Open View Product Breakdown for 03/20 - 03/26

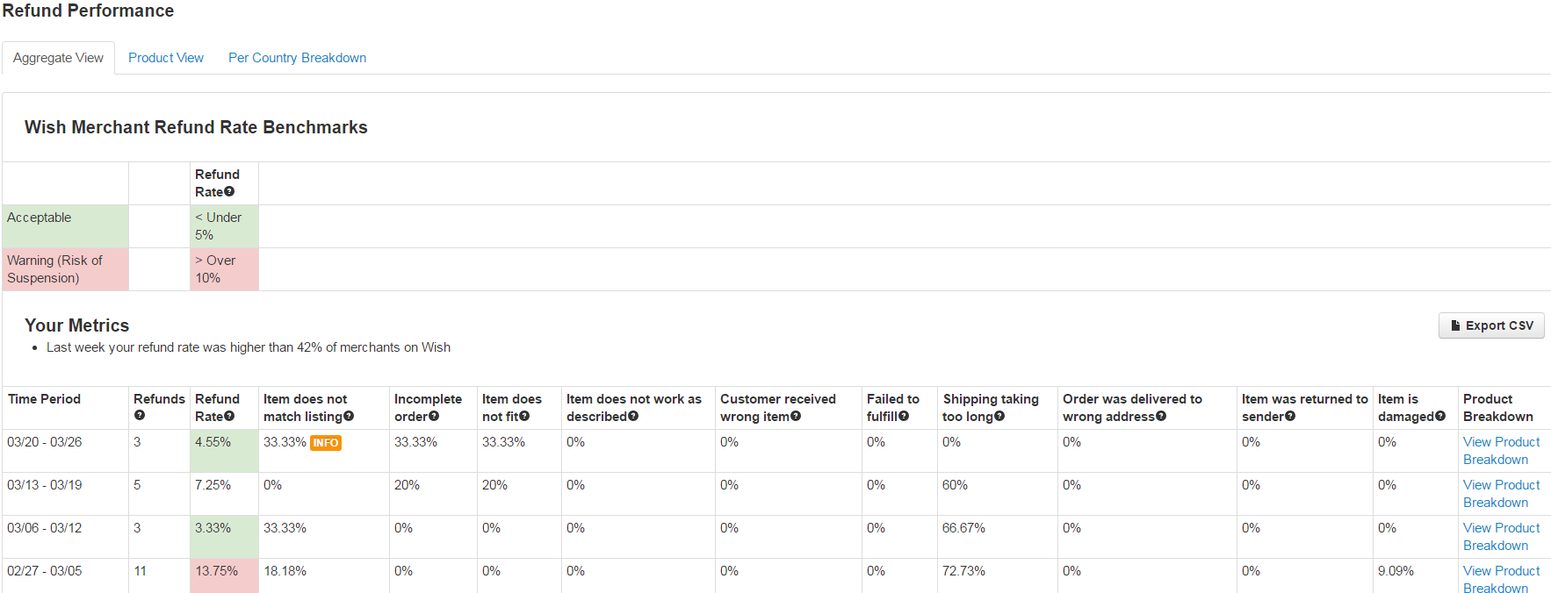[1501, 451]
